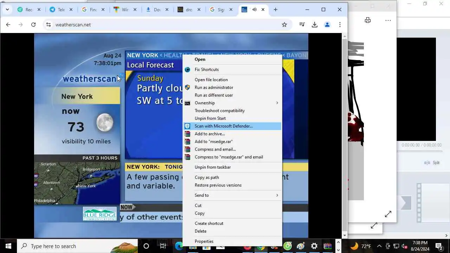The height and width of the screenshot is (253, 450).
Task: Open Task View on the taskbar
Action: click(163, 246)
